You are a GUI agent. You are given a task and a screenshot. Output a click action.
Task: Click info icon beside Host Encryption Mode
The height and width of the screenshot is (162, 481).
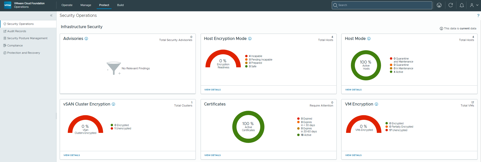tap(250, 39)
